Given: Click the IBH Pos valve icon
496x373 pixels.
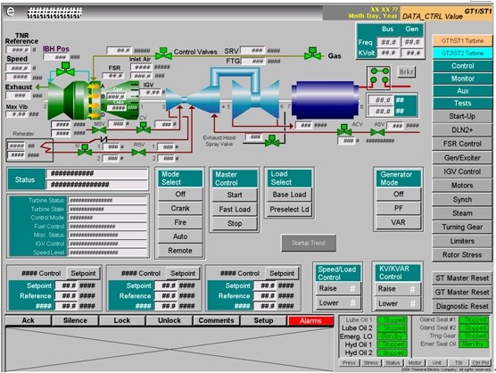Looking at the screenshot, I should [65, 70].
